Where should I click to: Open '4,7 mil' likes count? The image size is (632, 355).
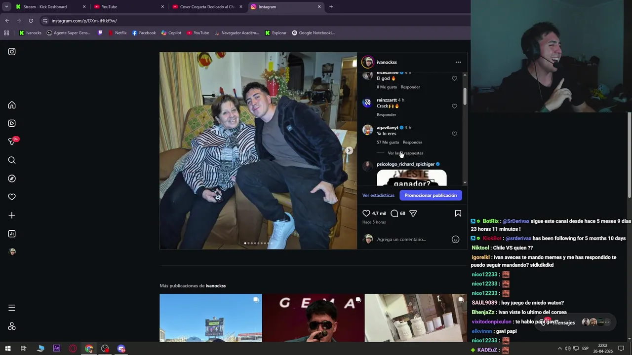[x=379, y=213]
